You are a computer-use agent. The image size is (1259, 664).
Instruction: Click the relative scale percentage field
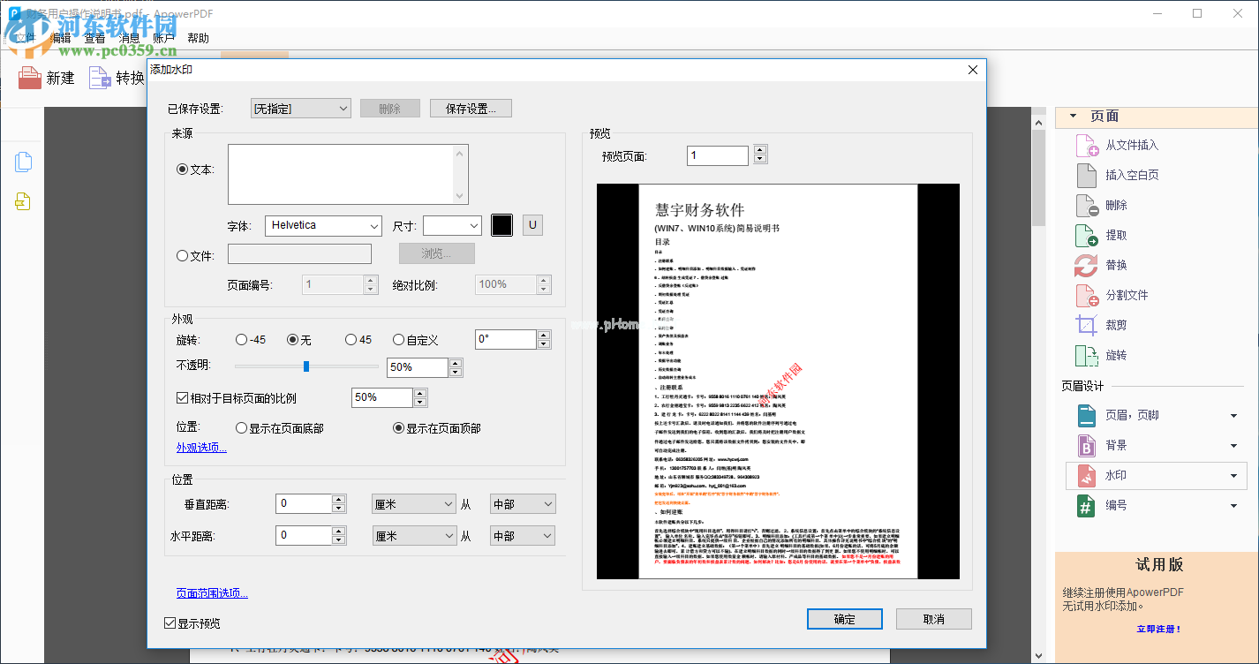[x=382, y=398]
